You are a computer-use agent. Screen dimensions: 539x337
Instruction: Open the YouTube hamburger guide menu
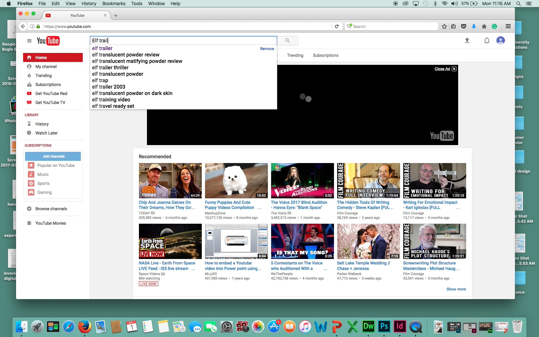coord(29,41)
